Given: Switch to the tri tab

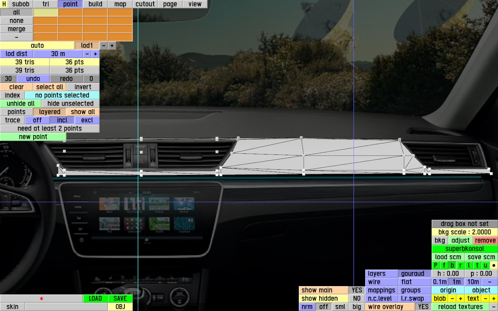Looking at the screenshot, I should tap(46, 4).
